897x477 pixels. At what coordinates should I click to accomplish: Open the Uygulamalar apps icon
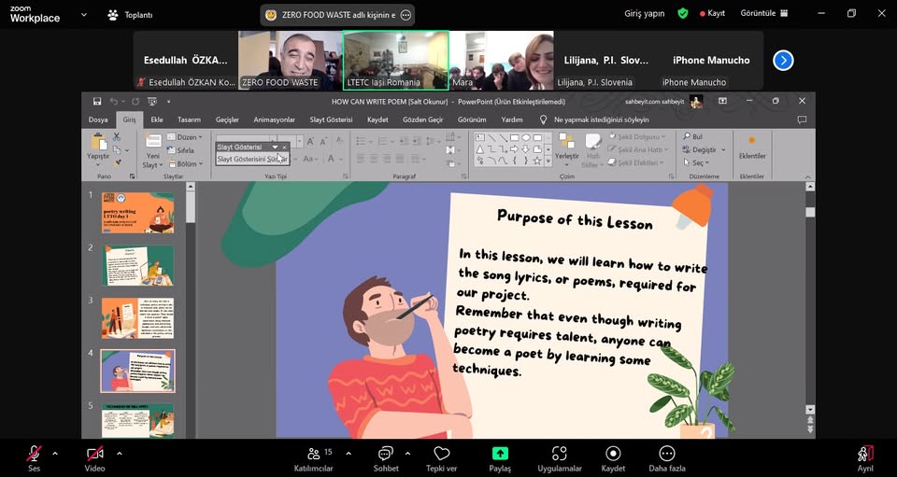(x=559, y=454)
